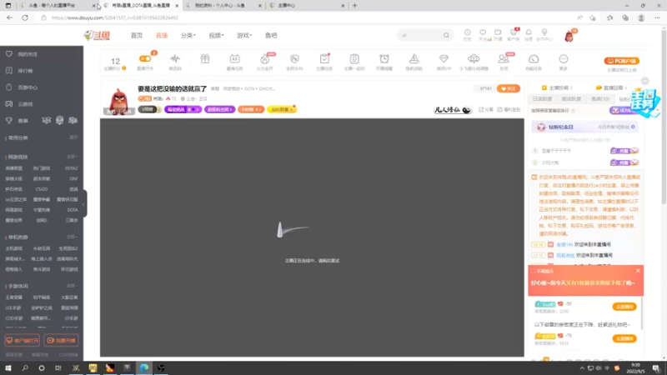Open the 主播投稿 link in right panel
This screenshot has height=375, width=667.
coord(557,87)
